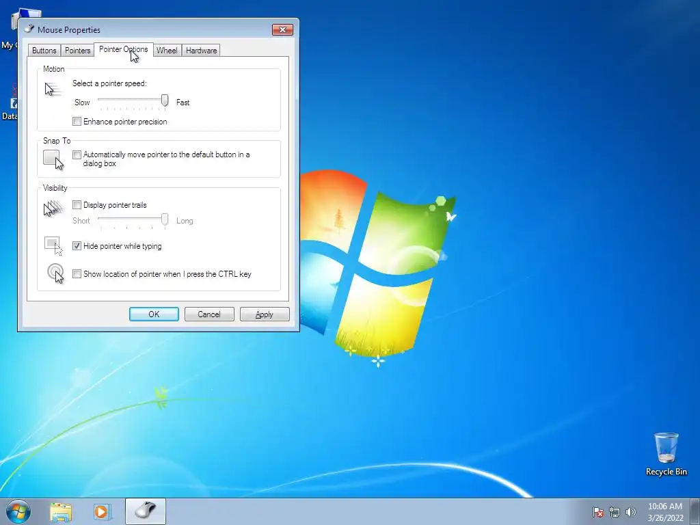
Task: Go to the Wheel tab
Action: [167, 51]
